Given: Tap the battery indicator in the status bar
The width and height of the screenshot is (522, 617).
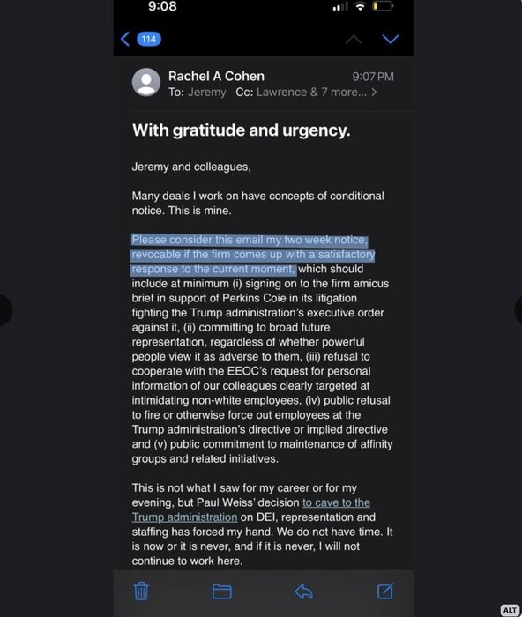Looking at the screenshot, I should (383, 6).
